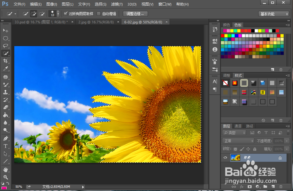Open the Fill value dropdown arrow
The image size is (293, 191).
(x=287, y=149)
